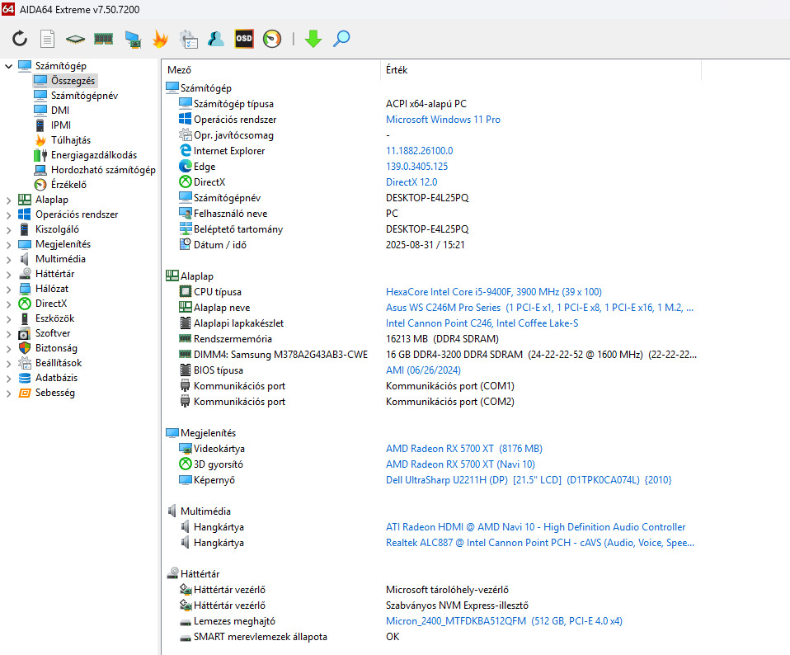Open the Micron_2400 SSD link
Image resolution: width=790 pixels, height=655 pixels.
tap(504, 620)
